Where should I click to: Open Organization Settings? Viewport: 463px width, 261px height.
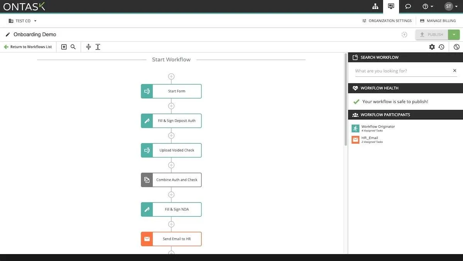(x=387, y=21)
